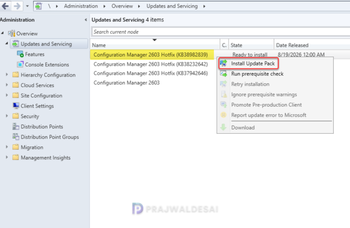
Task: Choose Retry installation menu entry
Action: click(250, 84)
